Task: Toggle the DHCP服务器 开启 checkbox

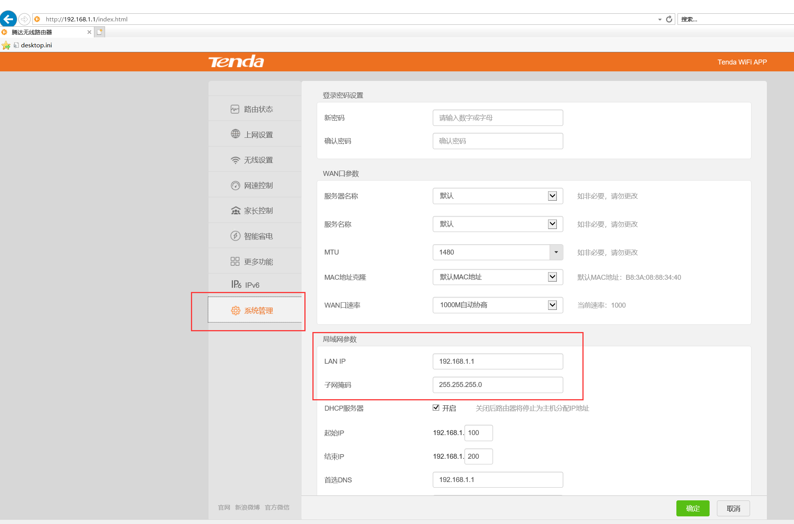Action: (436, 408)
